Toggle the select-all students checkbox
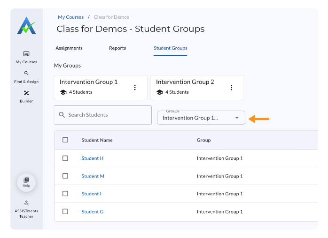Image resolution: width=328 pixels, height=238 pixels. (x=65, y=140)
